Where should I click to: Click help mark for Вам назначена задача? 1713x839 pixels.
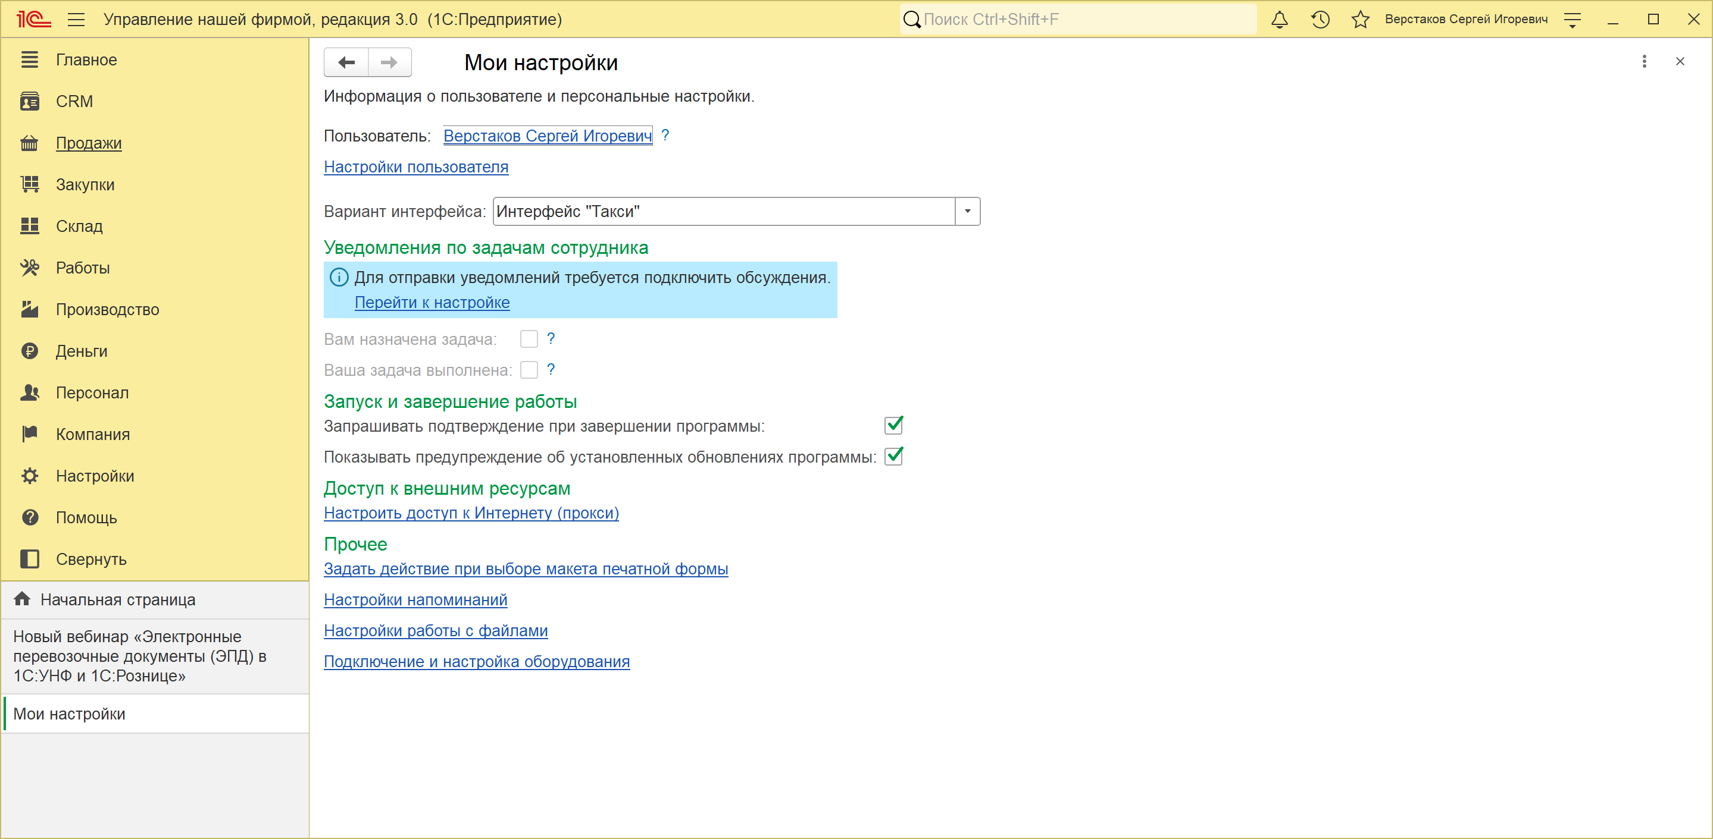pos(551,339)
